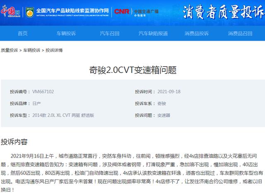Open 汽车缺陷报道 navigation item

(153, 33)
